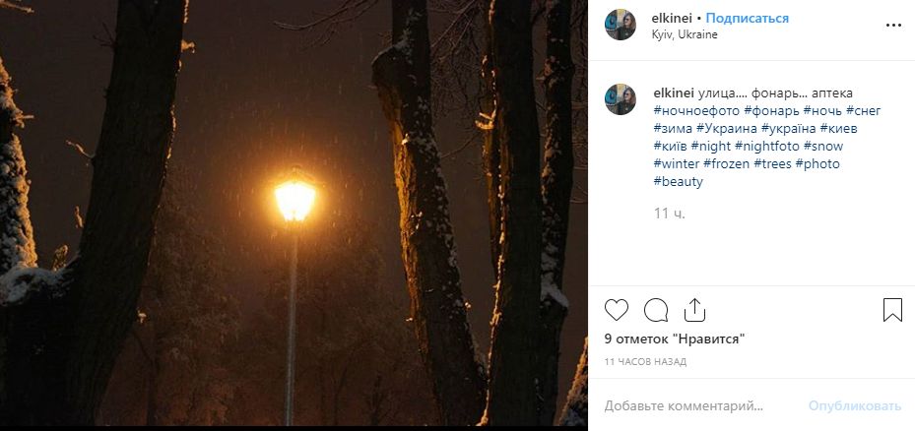
Task: Open hashtag #frozen
Action: [727, 163]
